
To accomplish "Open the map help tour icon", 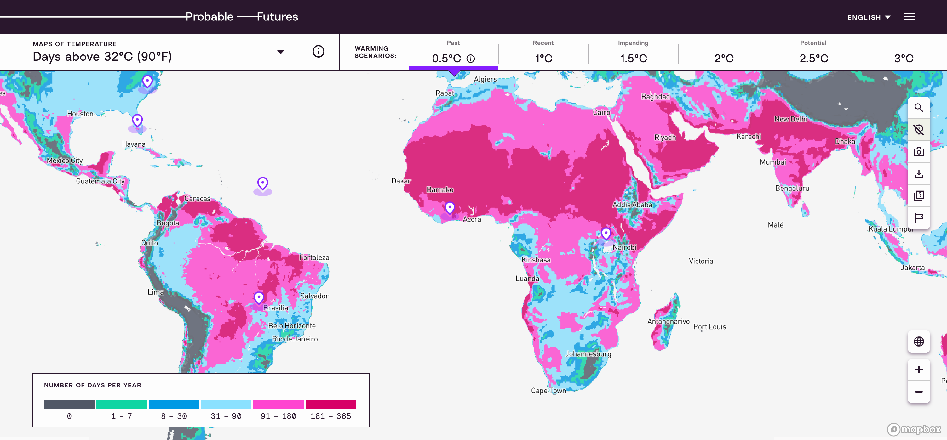I will (x=918, y=196).
